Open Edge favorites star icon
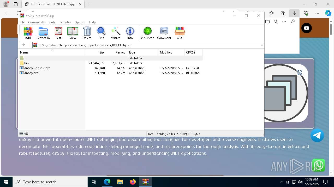The width and height of the screenshot is (334, 187). (x=271, y=13)
